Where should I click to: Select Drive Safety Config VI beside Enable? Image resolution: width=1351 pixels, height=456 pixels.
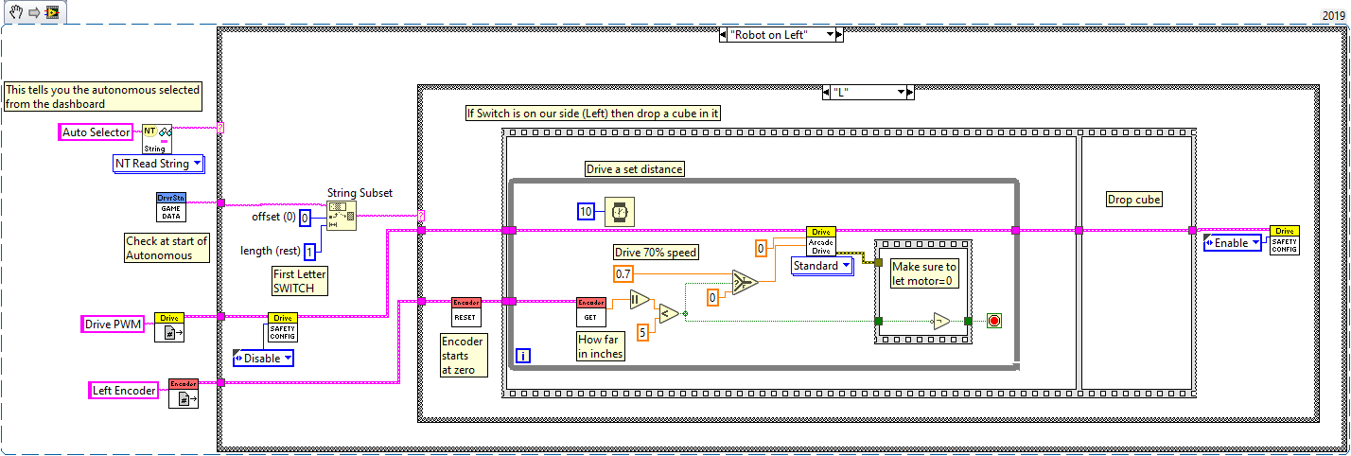coord(1284,240)
